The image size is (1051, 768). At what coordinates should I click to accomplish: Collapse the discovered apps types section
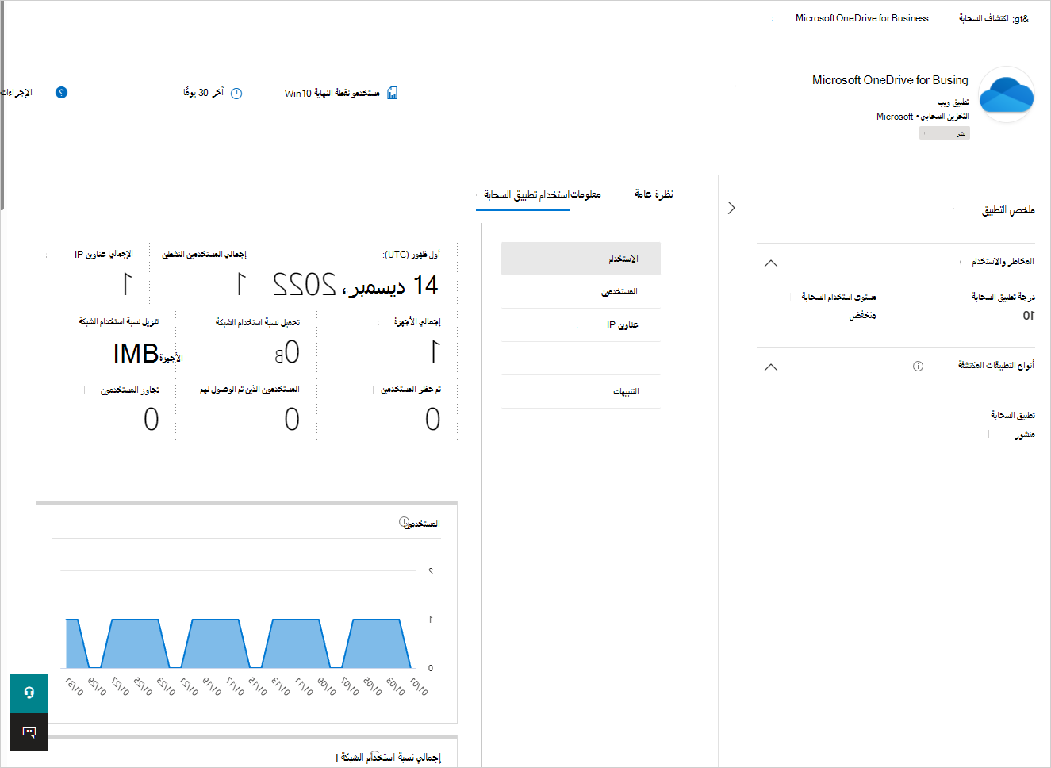(x=771, y=367)
